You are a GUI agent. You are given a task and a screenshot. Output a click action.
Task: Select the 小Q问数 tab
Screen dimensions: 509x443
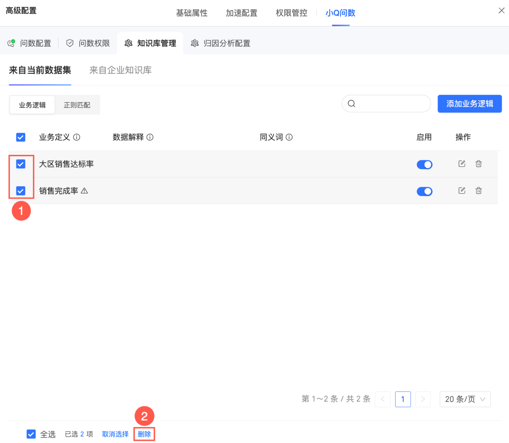[340, 13]
